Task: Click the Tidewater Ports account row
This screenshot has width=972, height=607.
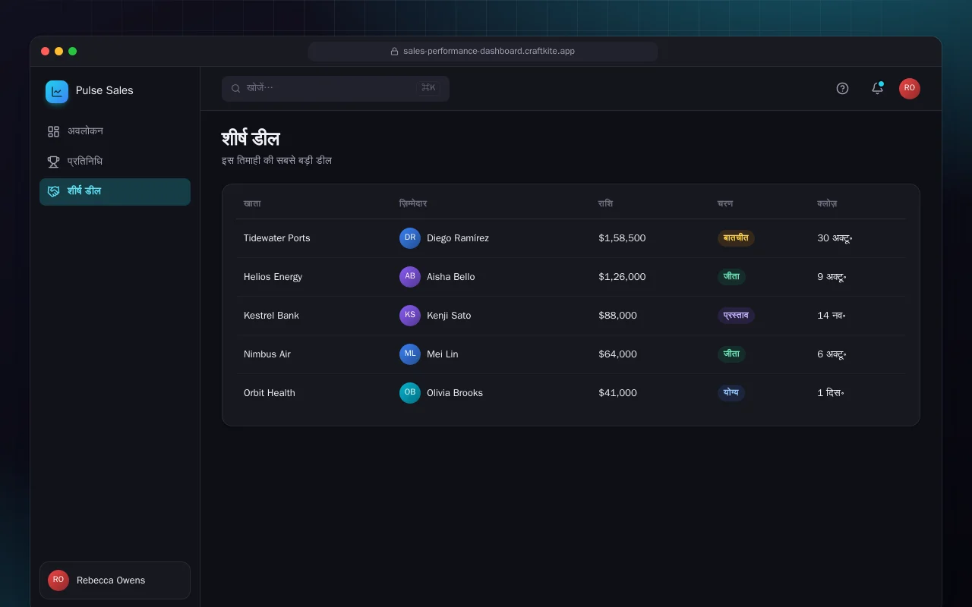Action: tap(570, 238)
